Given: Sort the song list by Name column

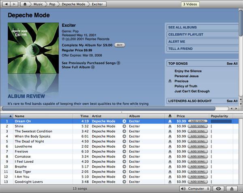Looking at the screenshot, I should pos(43,116).
